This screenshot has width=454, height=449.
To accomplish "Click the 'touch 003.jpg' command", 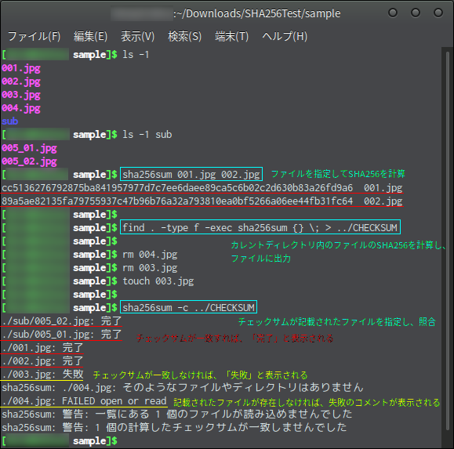I will pos(158,281).
